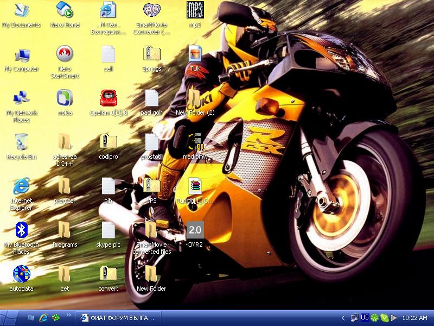Viewport: 434px width, 326px height.
Task: Click the Show Desktop quick launch icon
Action: pyautogui.click(x=31, y=318)
